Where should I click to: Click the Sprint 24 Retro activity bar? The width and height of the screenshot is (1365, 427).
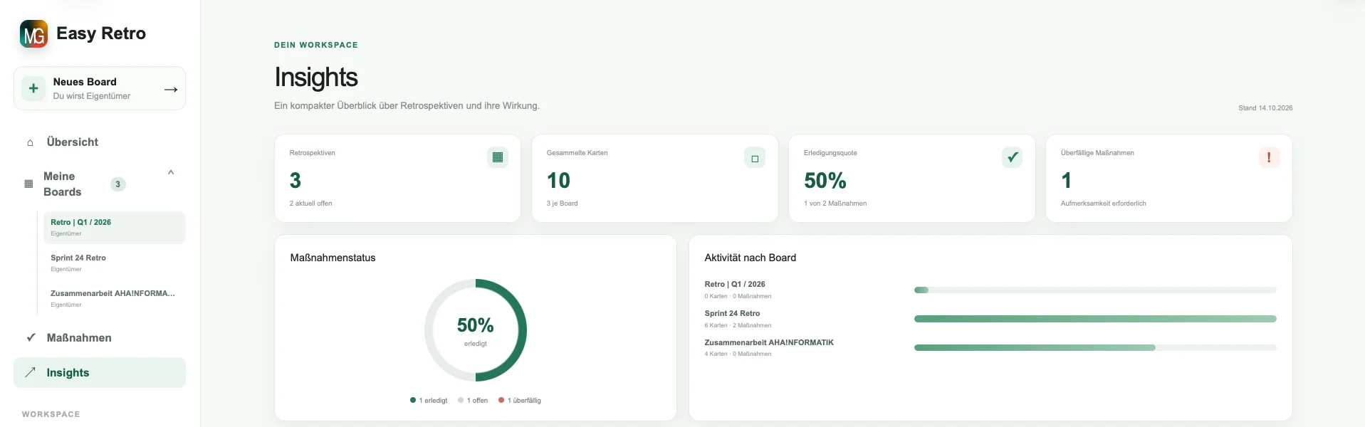[x=1095, y=319]
